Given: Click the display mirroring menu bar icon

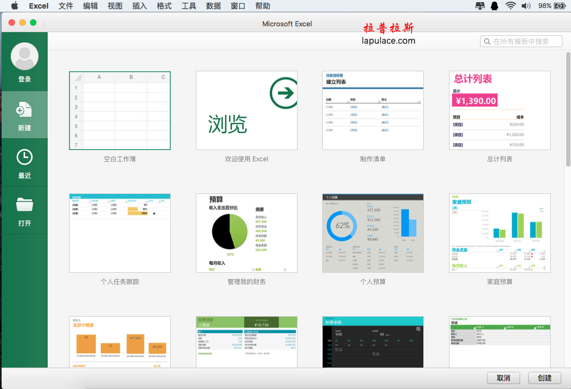Looking at the screenshot, I should pyautogui.click(x=480, y=5).
